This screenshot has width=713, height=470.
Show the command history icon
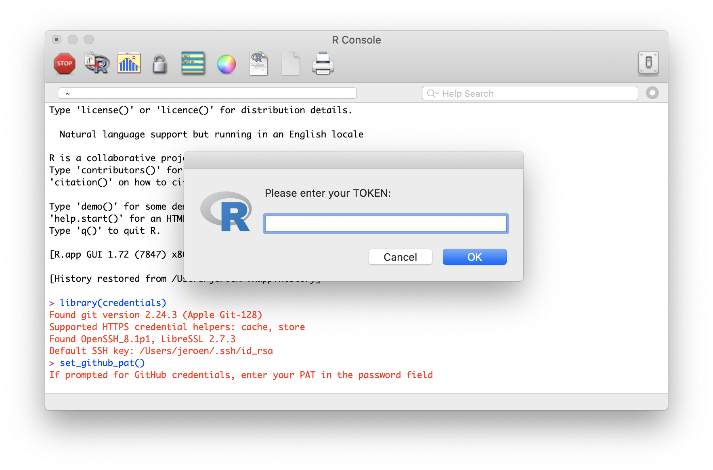[193, 63]
